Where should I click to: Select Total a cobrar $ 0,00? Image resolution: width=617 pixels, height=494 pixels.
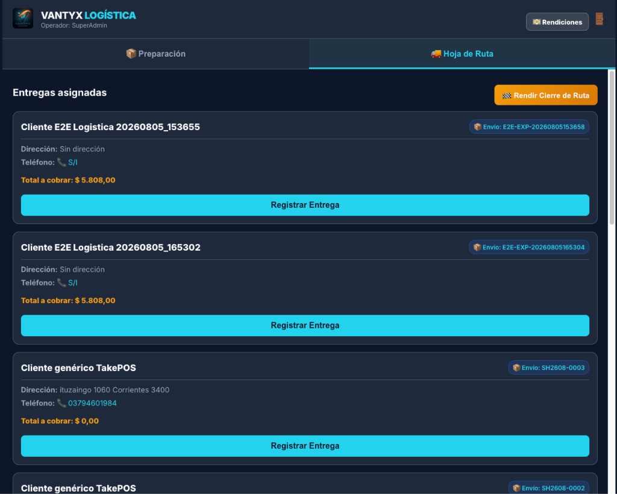coord(60,421)
